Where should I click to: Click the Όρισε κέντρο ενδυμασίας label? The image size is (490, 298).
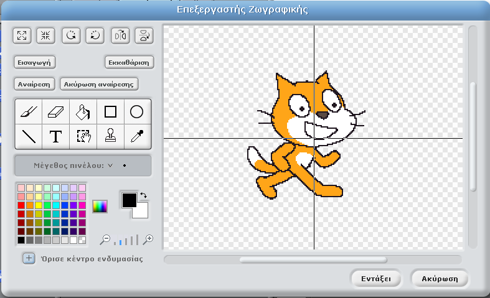coord(92,259)
